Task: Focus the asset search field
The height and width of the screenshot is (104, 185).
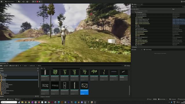Action: point(62,68)
